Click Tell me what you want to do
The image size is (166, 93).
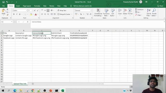pyautogui.click(x=82, y=6)
